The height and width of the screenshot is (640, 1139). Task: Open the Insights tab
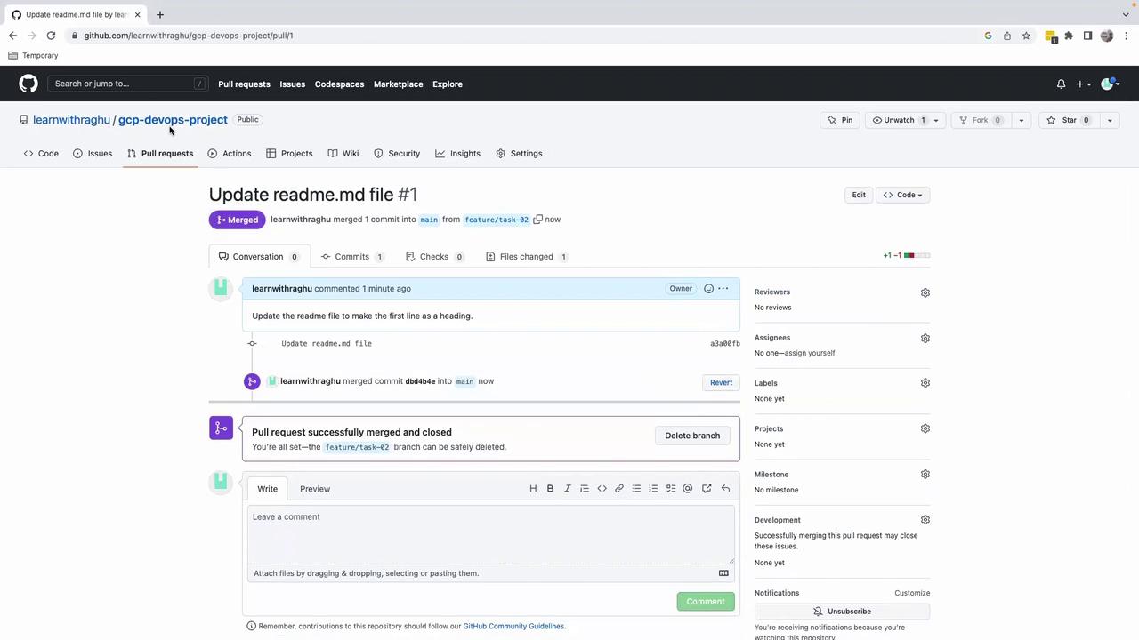457,154
